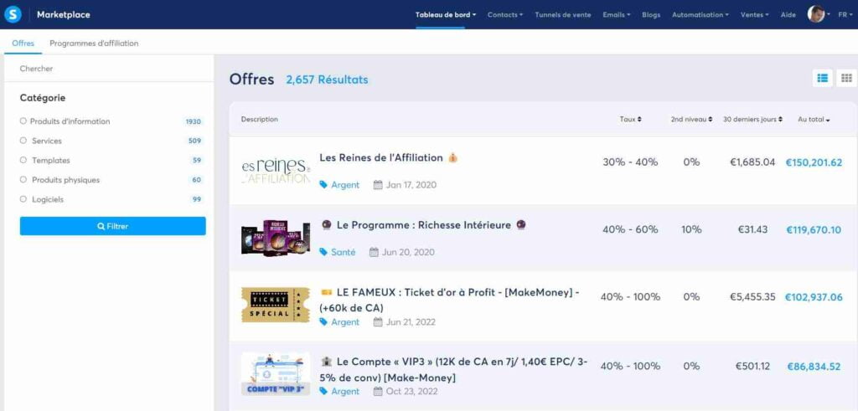Open the FR language selector
The image size is (858, 411).
845,15
